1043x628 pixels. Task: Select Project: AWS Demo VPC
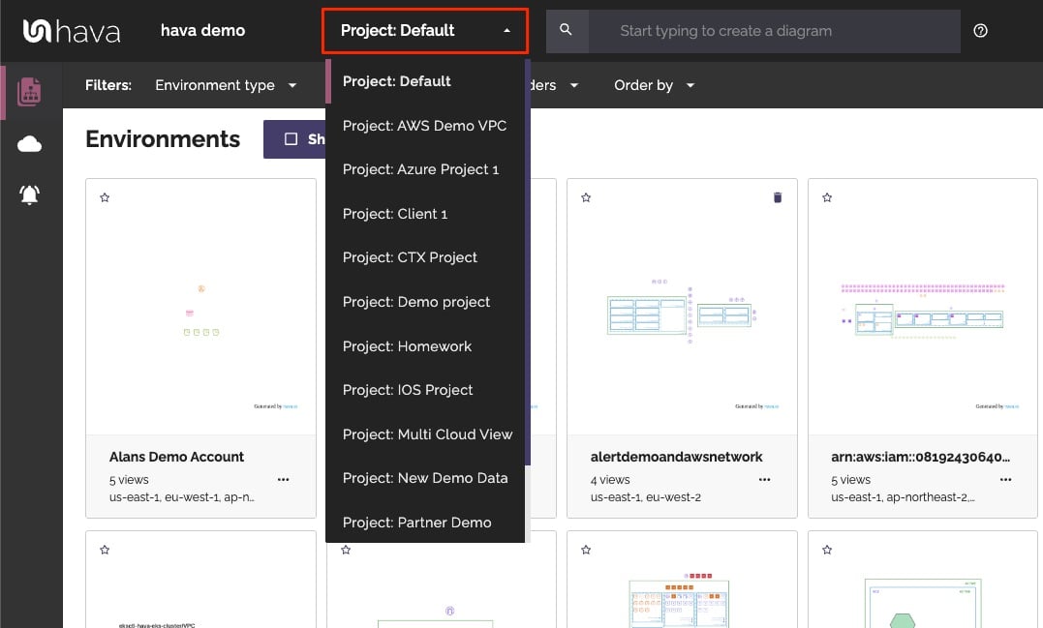pyautogui.click(x=424, y=126)
